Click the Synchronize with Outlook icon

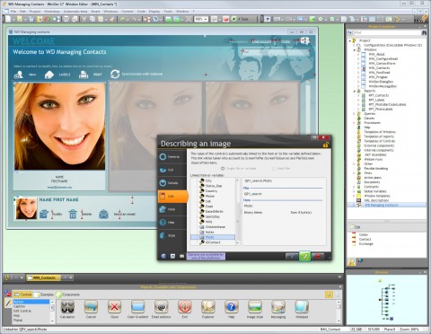(x=115, y=74)
